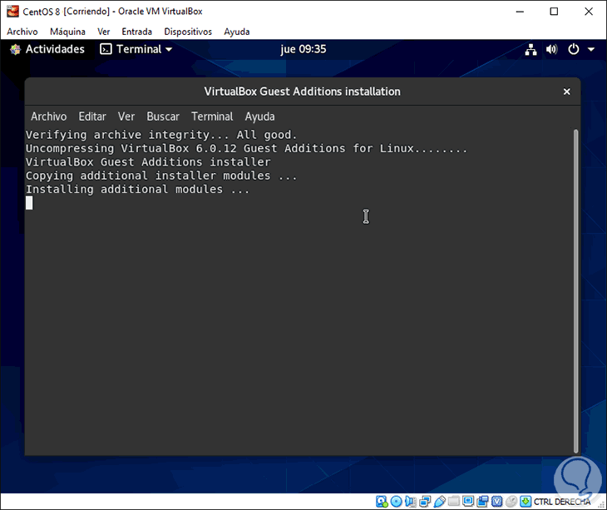This screenshot has height=510, width=607.
Task: Click the volume speaker icon in top bar
Action: (x=551, y=50)
